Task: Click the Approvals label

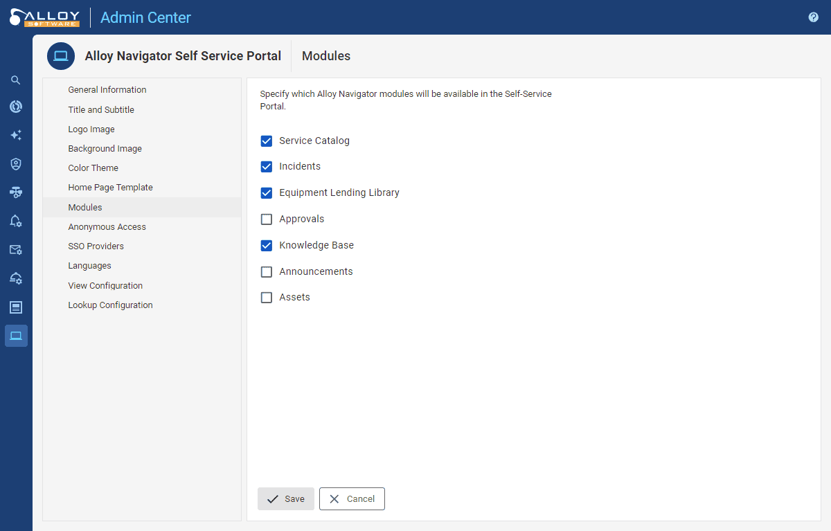Action: click(302, 219)
